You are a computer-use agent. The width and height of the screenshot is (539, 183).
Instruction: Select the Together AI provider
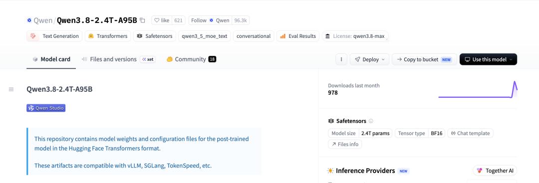[495, 171]
